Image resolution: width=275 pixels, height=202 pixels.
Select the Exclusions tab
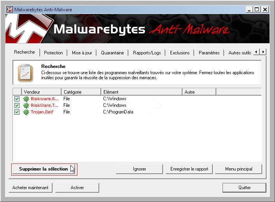[180, 53]
